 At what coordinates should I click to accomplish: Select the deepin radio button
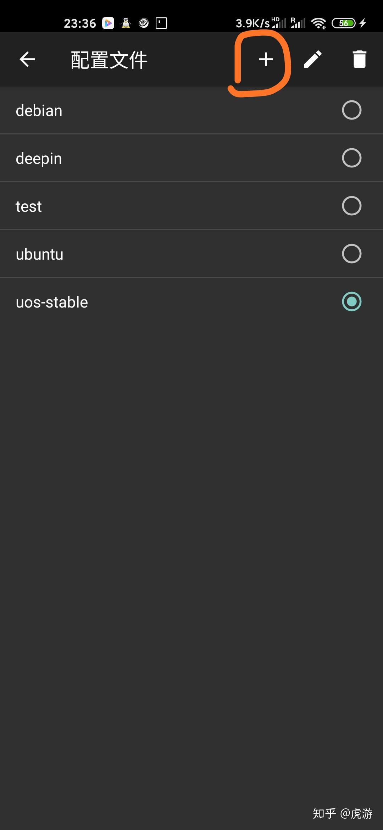351,158
